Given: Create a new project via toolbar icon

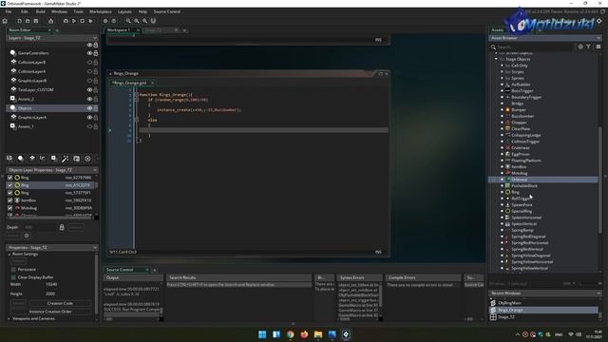Looking at the screenshot, I should (19, 21).
